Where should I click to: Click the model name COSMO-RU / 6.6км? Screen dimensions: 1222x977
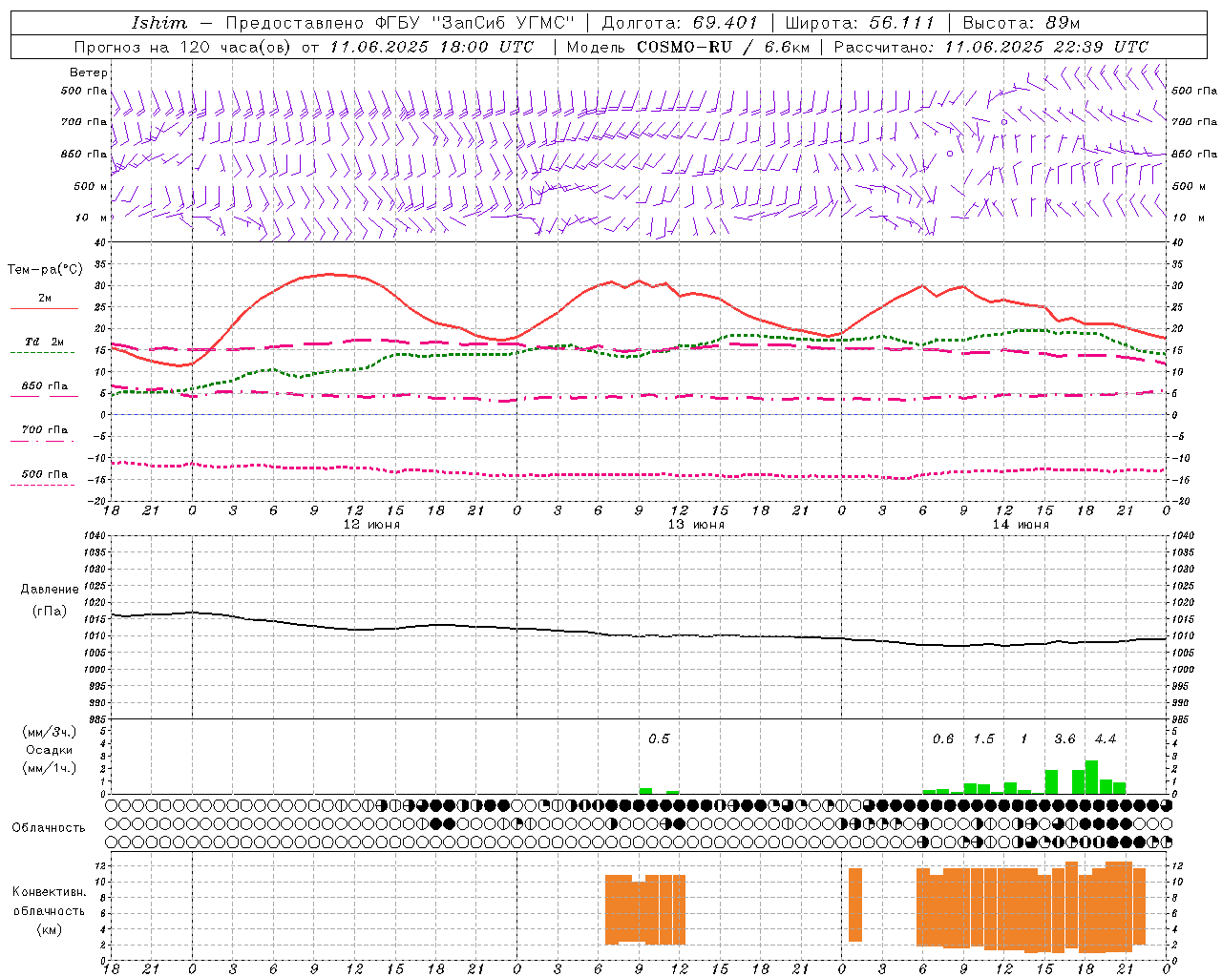[x=723, y=47]
